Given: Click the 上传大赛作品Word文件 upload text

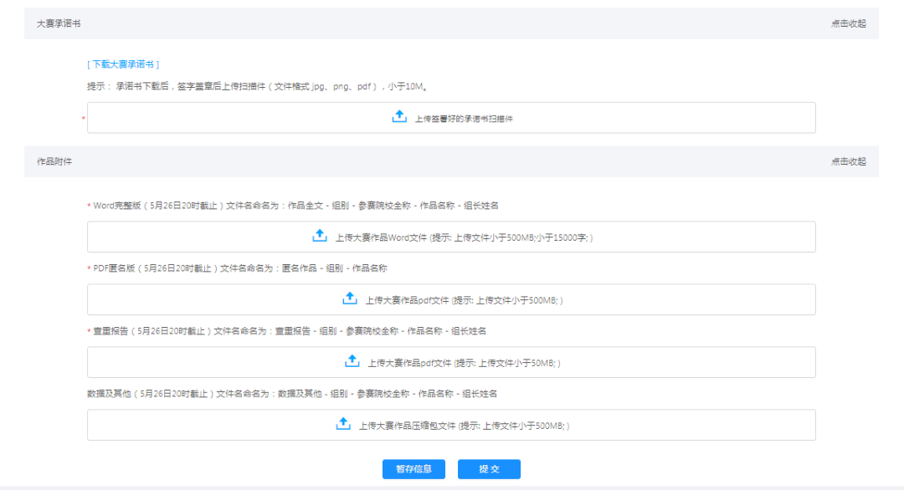Looking at the screenshot, I should pos(464,237).
